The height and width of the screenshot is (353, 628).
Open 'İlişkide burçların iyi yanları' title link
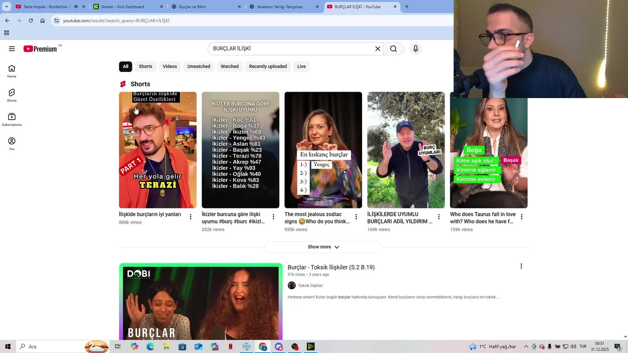[x=150, y=214]
